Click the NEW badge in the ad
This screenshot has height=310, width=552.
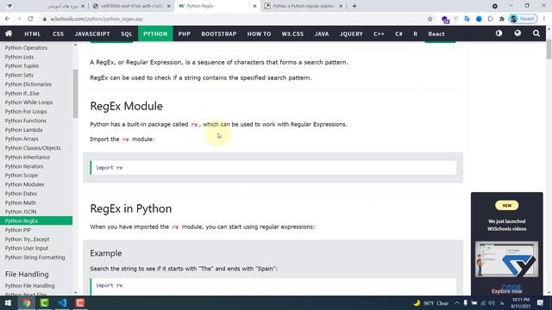tap(506, 205)
